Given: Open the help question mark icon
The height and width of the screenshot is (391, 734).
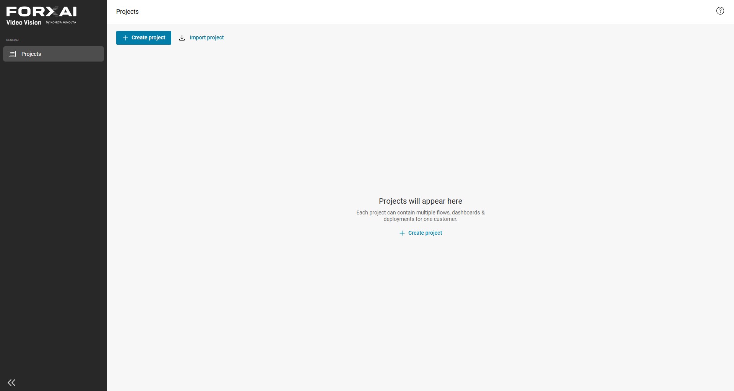Looking at the screenshot, I should coord(720,11).
